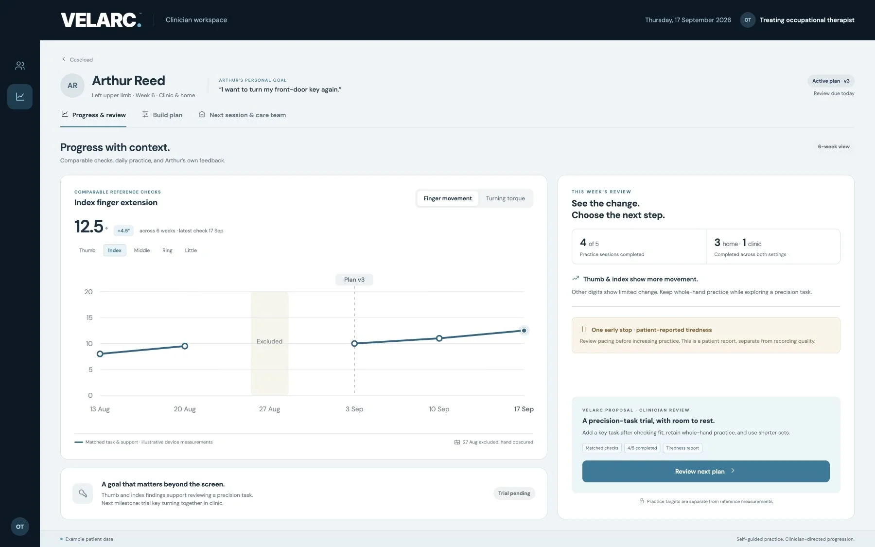Click the pause icon in early stop notice
This screenshot has height=547, width=875.
[584, 330]
